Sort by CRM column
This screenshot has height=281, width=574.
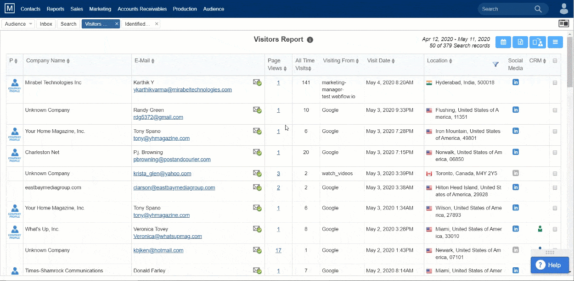tap(545, 61)
